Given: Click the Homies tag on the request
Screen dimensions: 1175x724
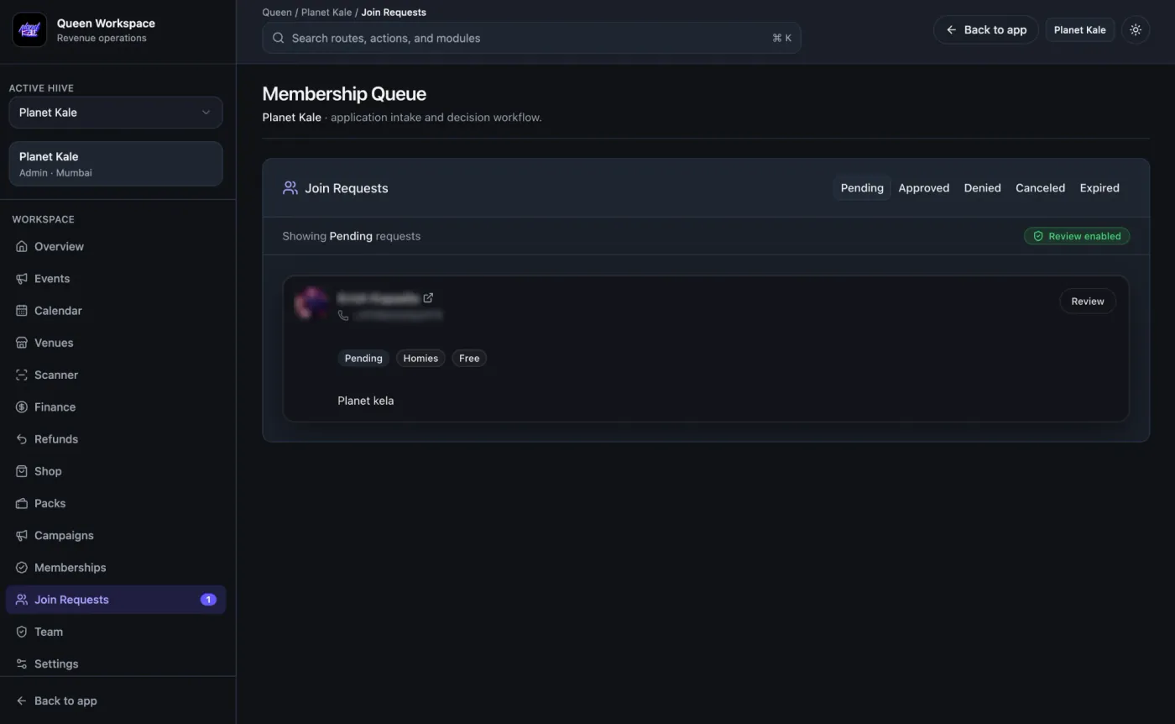Looking at the screenshot, I should 420,359.
